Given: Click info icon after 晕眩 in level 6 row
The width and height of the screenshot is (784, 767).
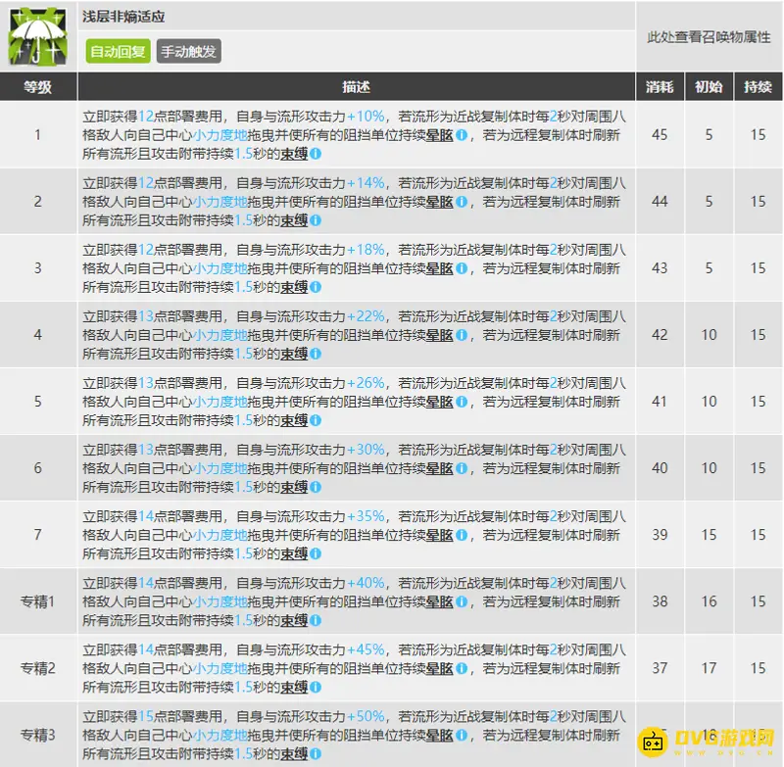Looking at the screenshot, I should (x=462, y=468).
